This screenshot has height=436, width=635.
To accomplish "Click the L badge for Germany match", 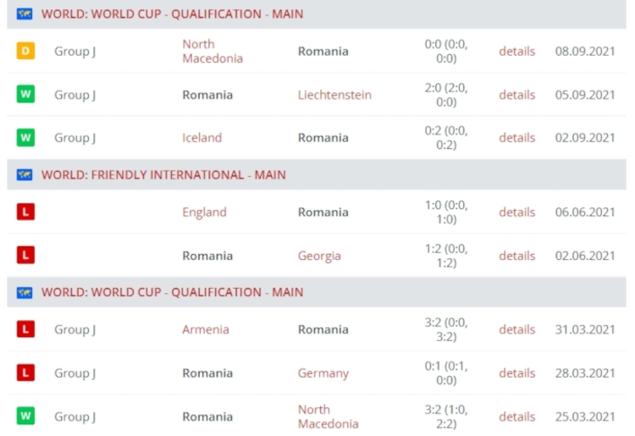I will pyautogui.click(x=25, y=373).
